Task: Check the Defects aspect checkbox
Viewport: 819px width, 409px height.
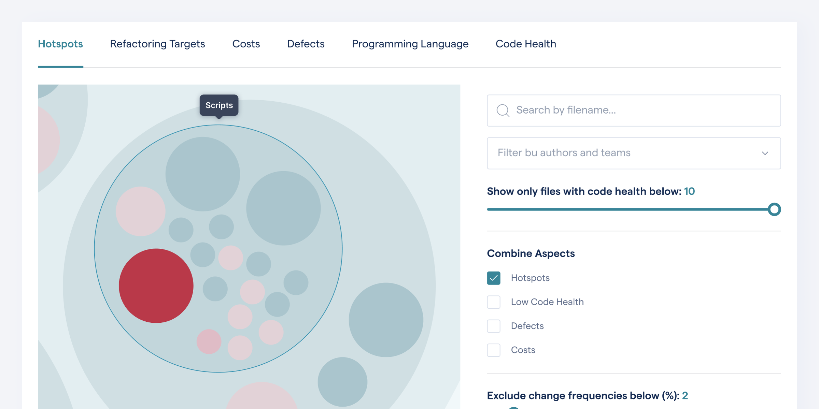Action: (x=493, y=326)
